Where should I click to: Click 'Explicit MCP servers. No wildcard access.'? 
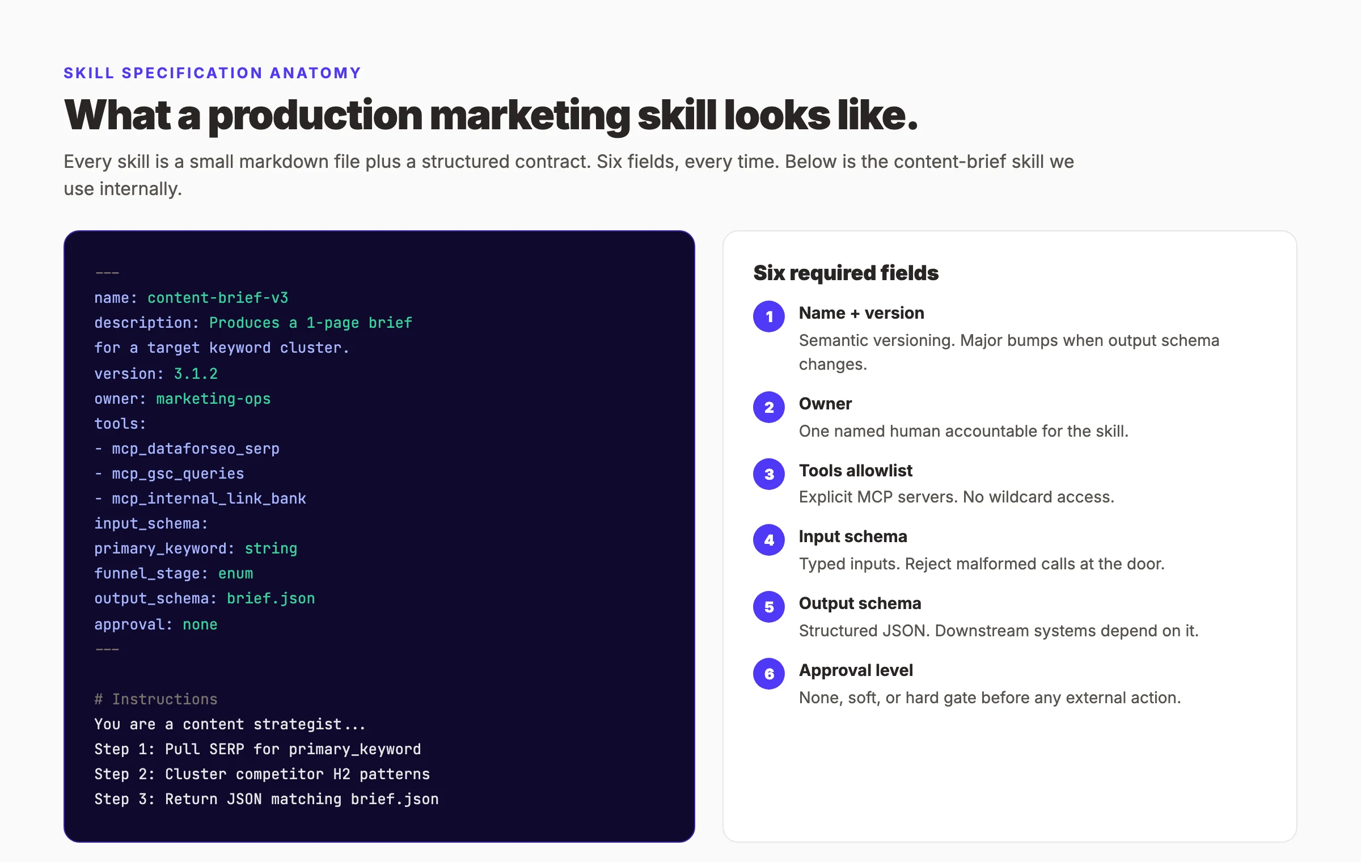click(x=957, y=497)
